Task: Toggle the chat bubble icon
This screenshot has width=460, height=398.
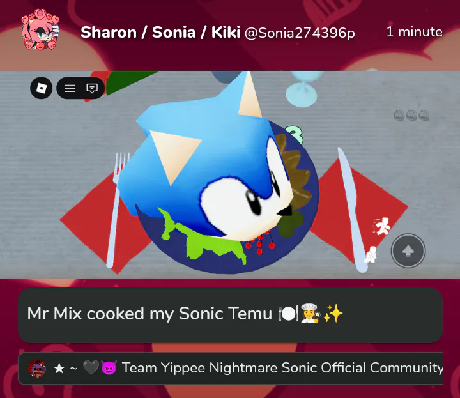Action: (92, 88)
